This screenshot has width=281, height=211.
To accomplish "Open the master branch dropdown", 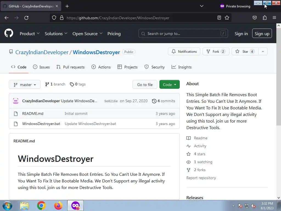I will [25, 85].
